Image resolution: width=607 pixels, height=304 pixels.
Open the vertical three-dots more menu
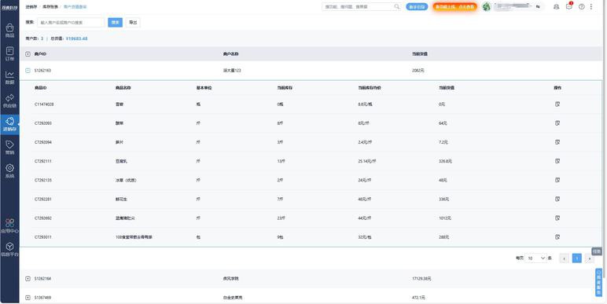pyautogui.click(x=591, y=6)
